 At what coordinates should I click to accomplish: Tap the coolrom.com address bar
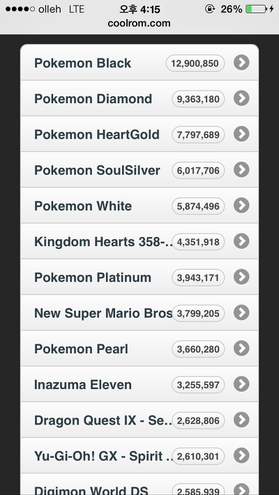click(x=139, y=24)
